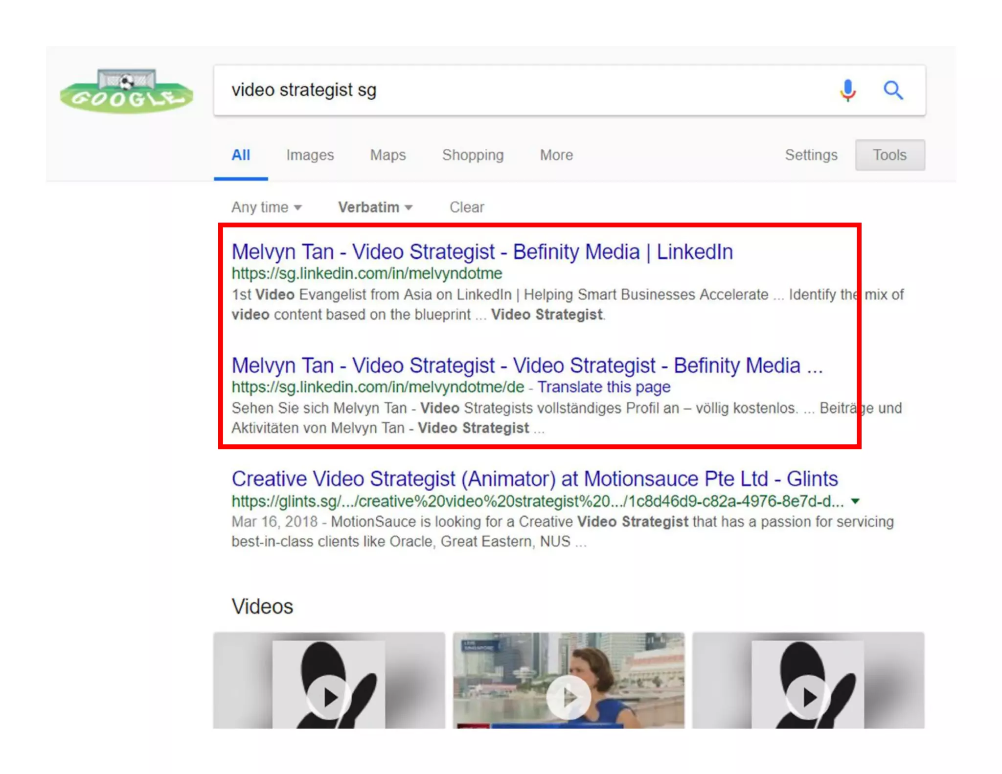Screen dimensions: 1002x774
Task: Click the microphone voice search icon
Action: [x=848, y=90]
